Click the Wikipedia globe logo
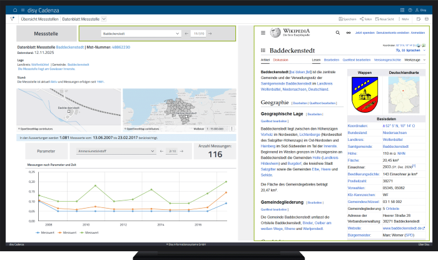Image resolution: width=438 pixels, height=260 pixels. coord(275,33)
